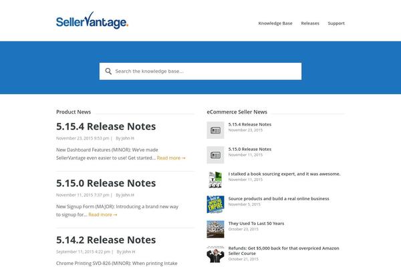Click date 'September 11, 2015 4:22 pm'
Screen dimensions: 401x267
point(83,252)
